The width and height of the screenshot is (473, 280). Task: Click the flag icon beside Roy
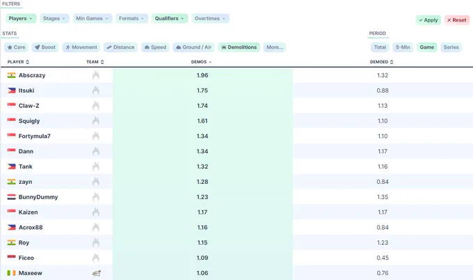11,242
